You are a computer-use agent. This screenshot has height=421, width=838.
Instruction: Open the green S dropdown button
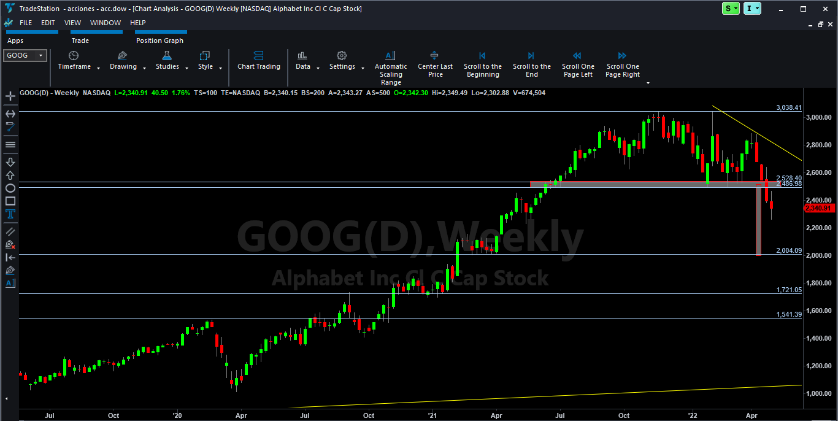[x=731, y=9]
